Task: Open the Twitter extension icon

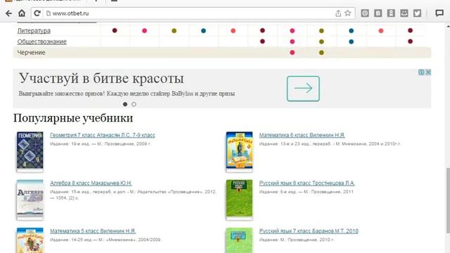Action: (x=417, y=13)
